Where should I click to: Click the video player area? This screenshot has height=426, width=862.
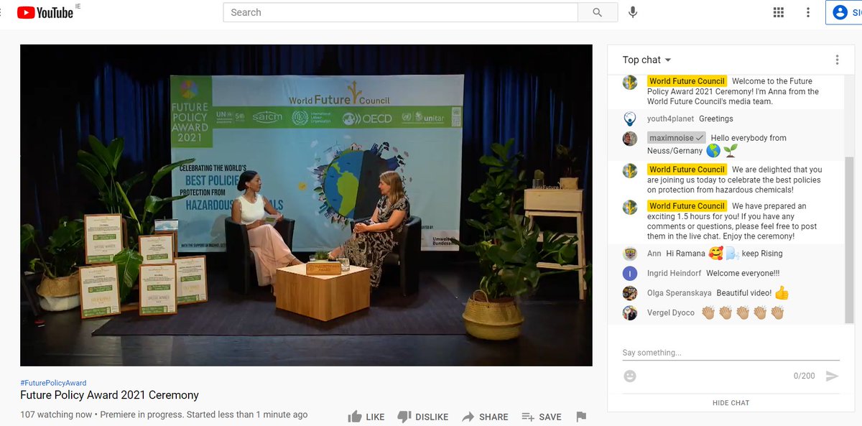306,205
